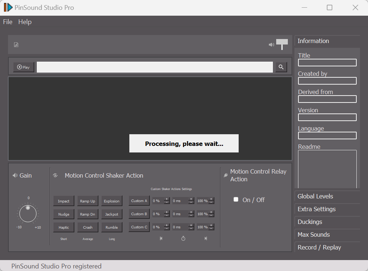Trigger the Jackpot shaker action
The image size is (368, 271).
(112, 214)
